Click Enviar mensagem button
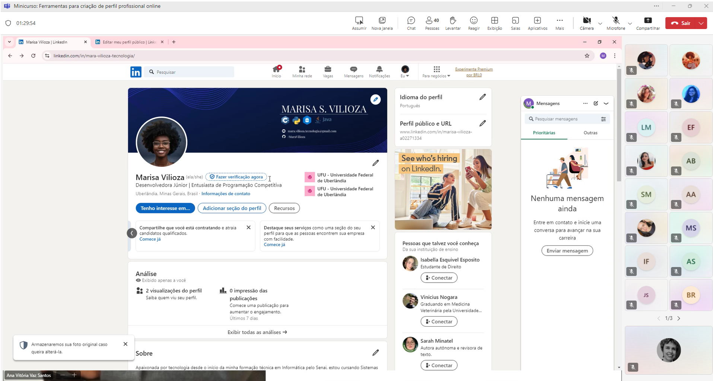Image resolution: width=713 pixels, height=381 pixels. (567, 251)
